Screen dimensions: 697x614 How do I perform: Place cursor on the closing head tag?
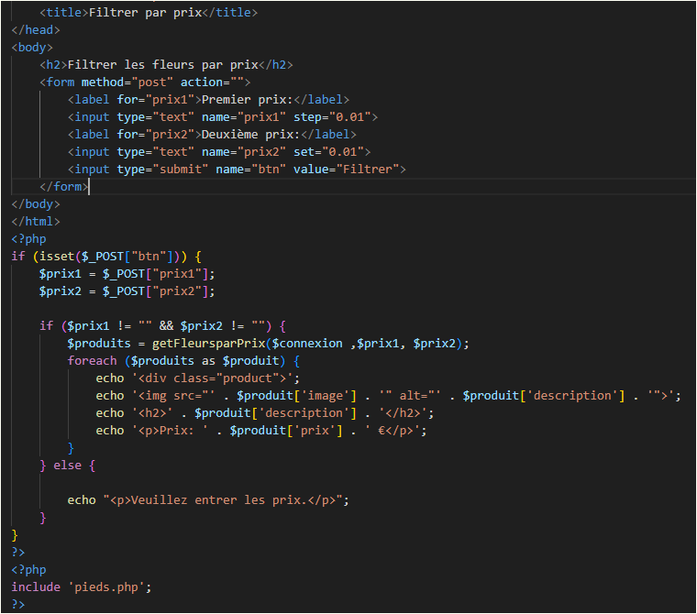pos(36,30)
